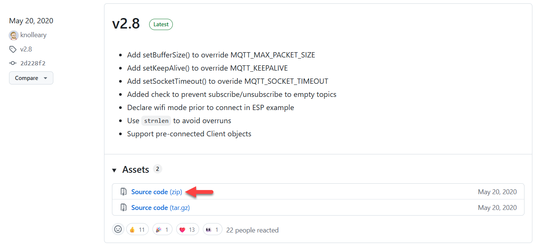Viewport: 535px width, 246px height.
Task: Click the v2.8 tag icon
Action: 13,49
